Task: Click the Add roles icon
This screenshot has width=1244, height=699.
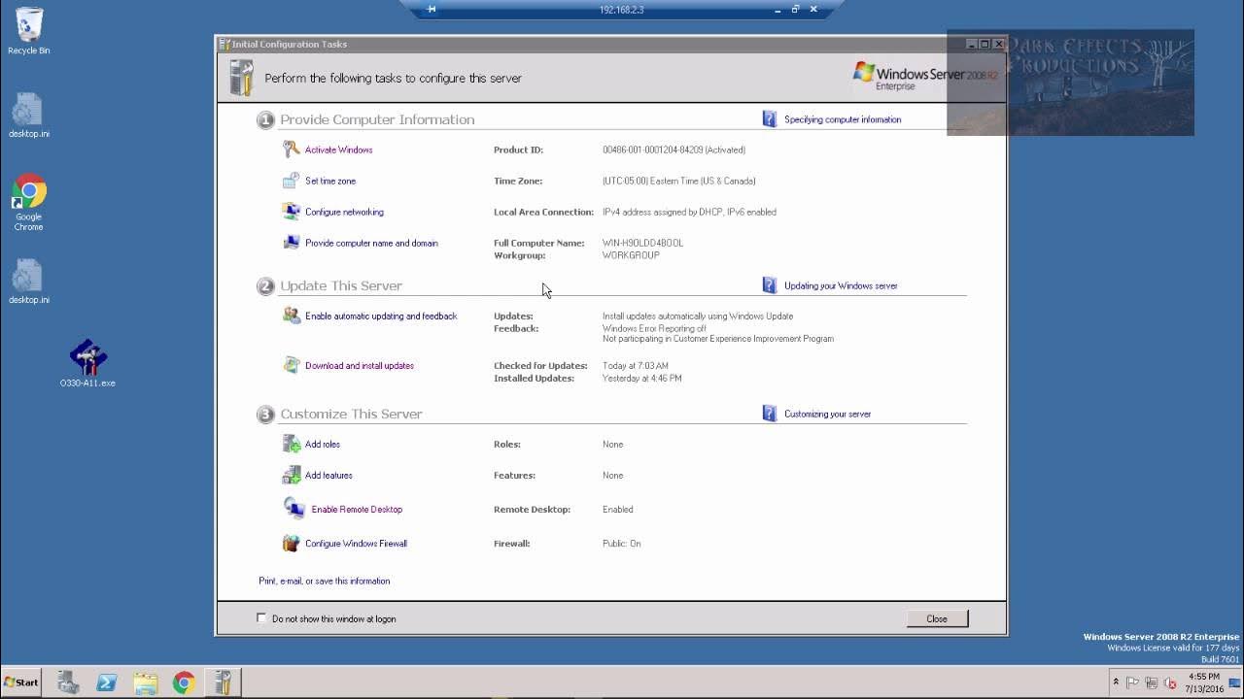Action: pyautogui.click(x=292, y=444)
